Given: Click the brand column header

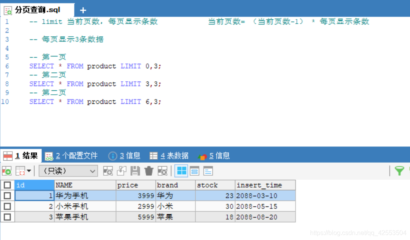Looking at the screenshot, I should click(176, 185).
